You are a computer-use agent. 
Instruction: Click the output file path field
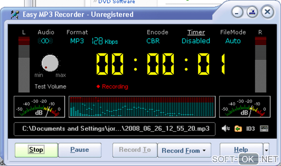click(115, 129)
